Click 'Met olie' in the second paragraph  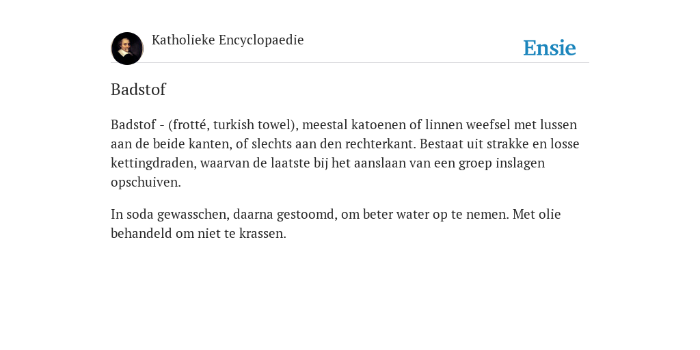click(537, 214)
